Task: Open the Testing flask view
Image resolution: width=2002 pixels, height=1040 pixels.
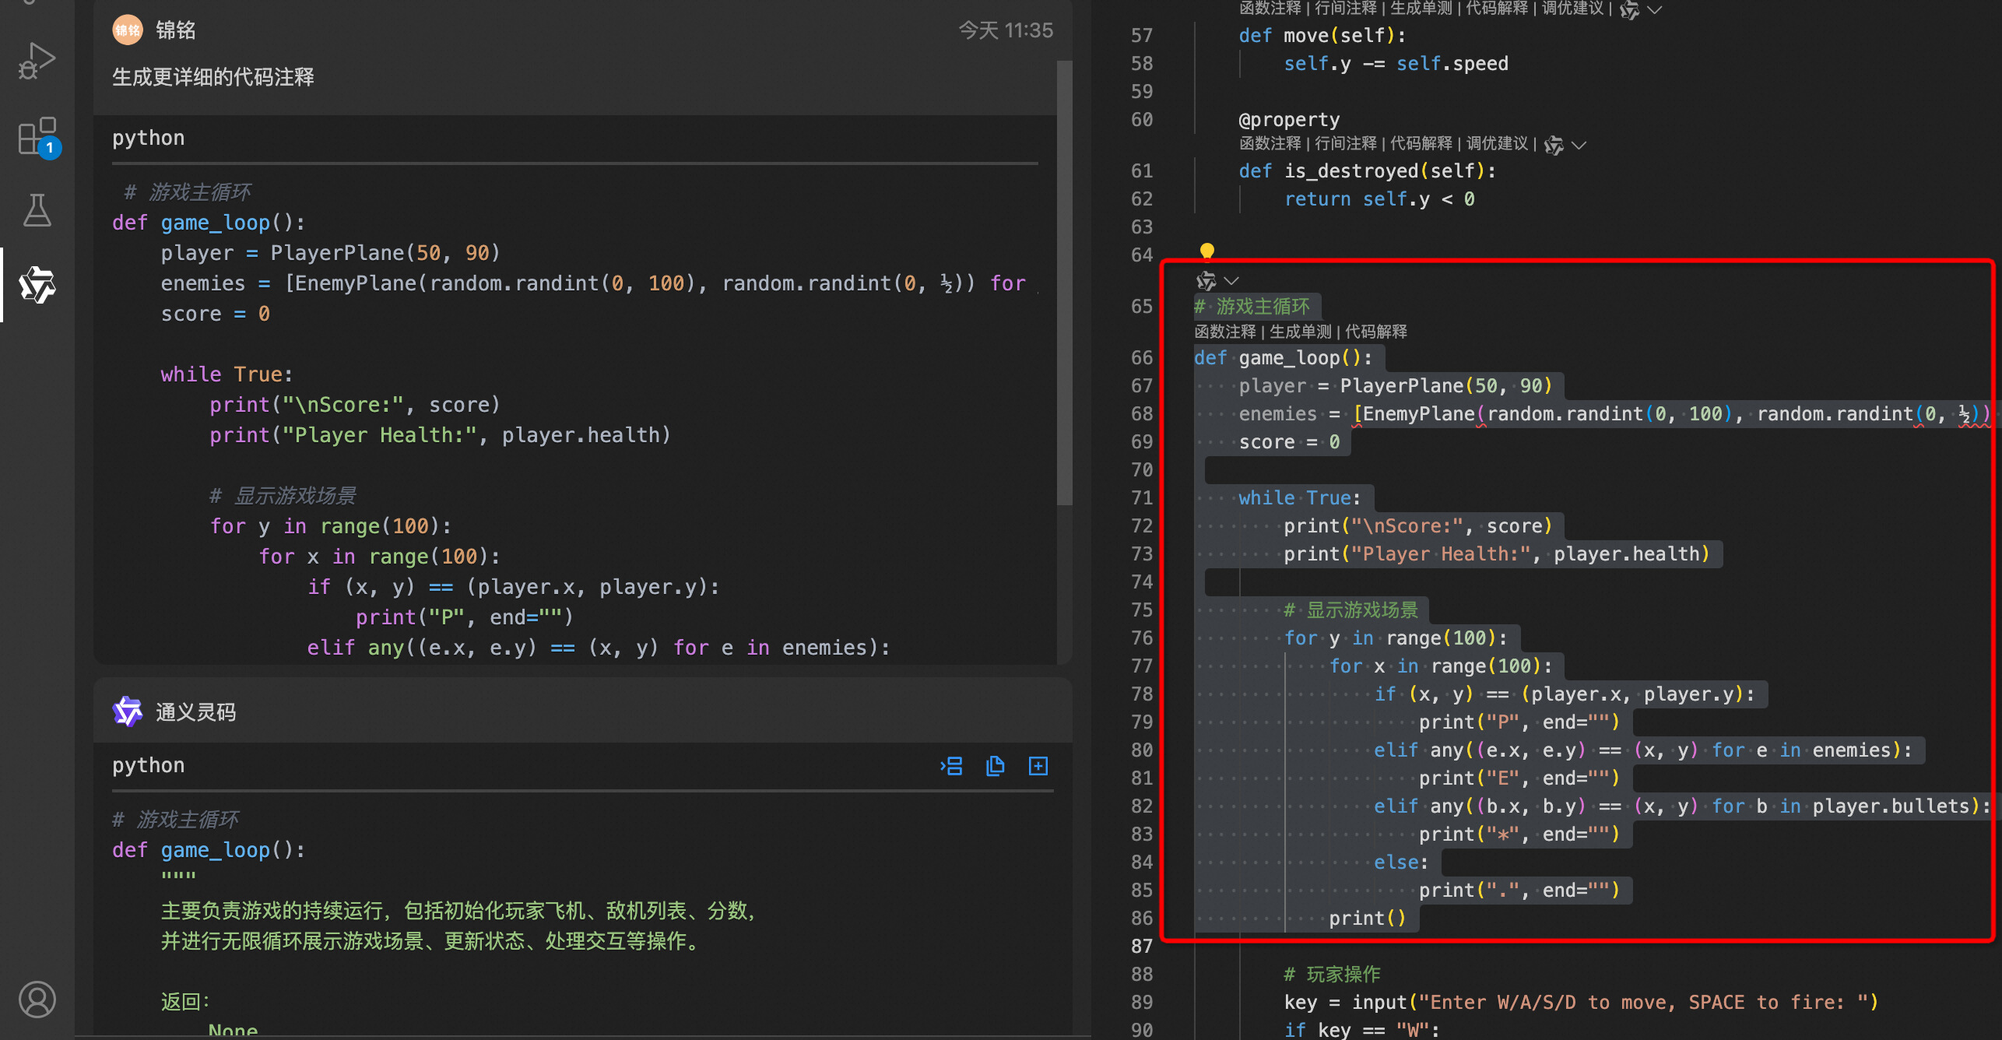Action: [37, 210]
